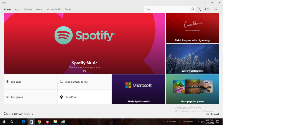Click the Countdown deals heading
Screen dimensions: 294x125
tap(18, 114)
